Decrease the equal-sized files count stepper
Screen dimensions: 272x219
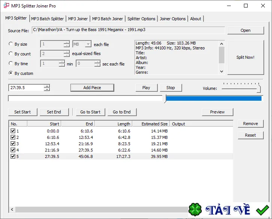pyautogui.click(x=67, y=55)
